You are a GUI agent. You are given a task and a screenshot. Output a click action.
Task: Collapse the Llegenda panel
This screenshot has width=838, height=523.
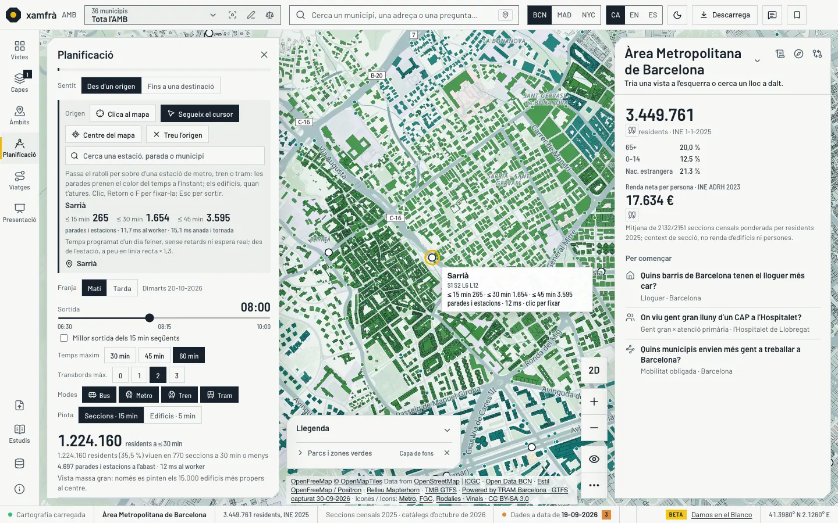coord(447,430)
